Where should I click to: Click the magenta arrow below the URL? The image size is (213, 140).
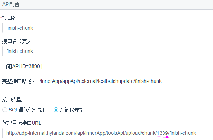point(163,137)
